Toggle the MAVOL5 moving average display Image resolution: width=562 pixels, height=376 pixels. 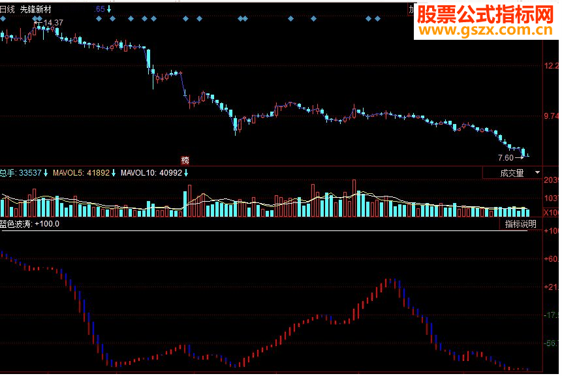(x=67, y=174)
